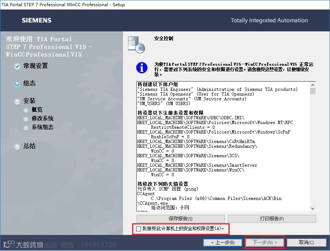Click the 将设置以下注册表设置和权限 heading
The height and width of the screenshot is (251, 330).
tap(170, 113)
